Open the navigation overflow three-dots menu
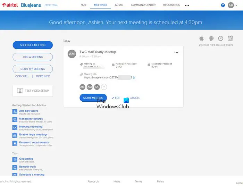 tap(187, 6)
